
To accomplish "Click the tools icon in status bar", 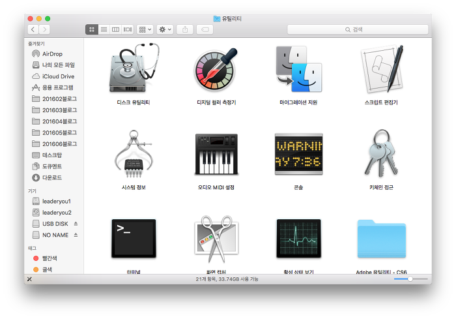I will [29, 279].
